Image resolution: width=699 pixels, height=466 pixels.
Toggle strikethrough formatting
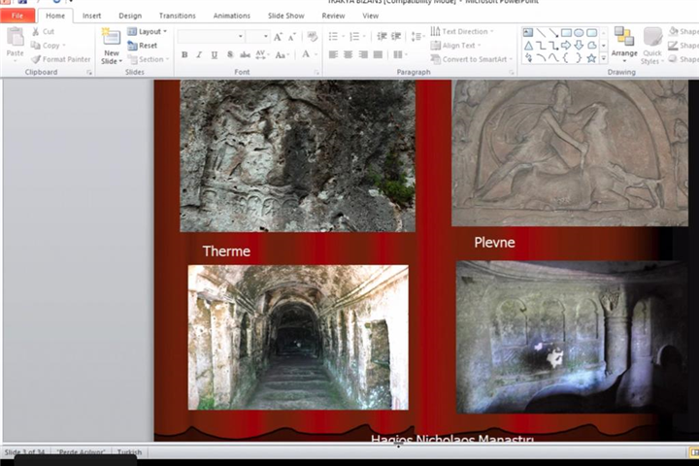[x=245, y=54]
